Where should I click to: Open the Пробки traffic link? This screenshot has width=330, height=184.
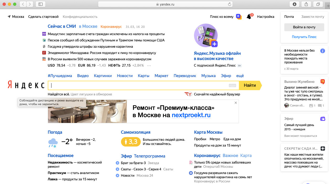[200, 139]
